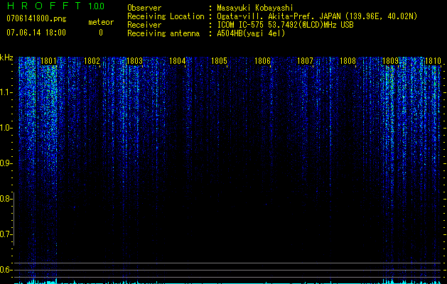This screenshot has height=284, width=447.
Task: Click the Receiving Location label
Action: point(166,17)
